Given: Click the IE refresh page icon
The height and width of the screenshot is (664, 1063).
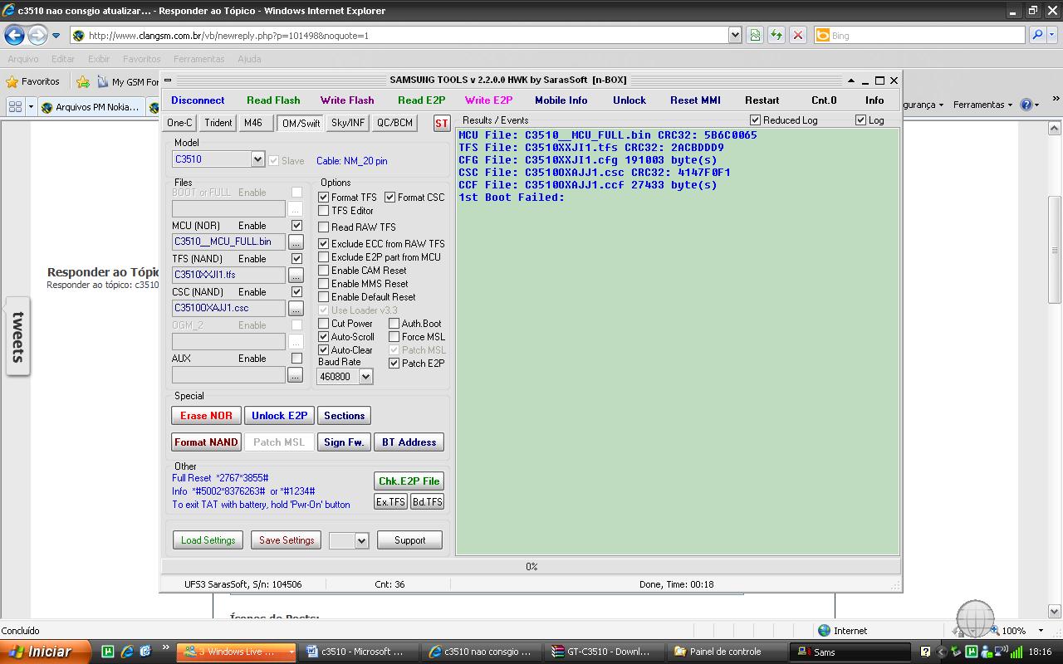Looking at the screenshot, I should coord(776,35).
